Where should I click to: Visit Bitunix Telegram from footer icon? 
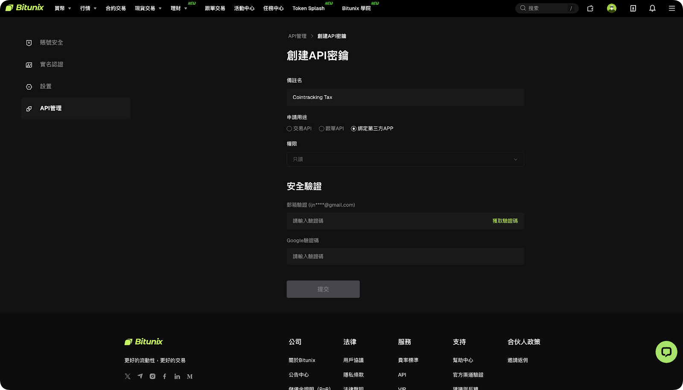140,376
